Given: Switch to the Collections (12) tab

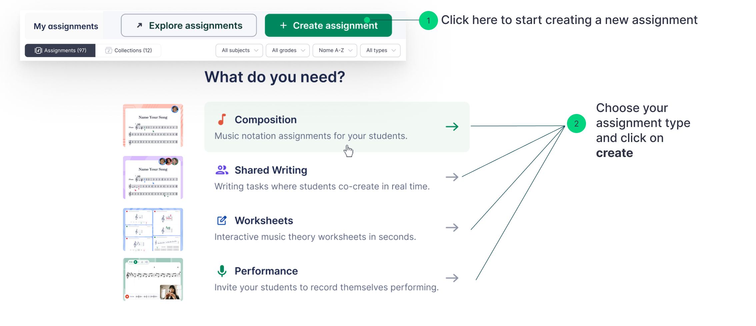Looking at the screenshot, I should click(x=128, y=50).
